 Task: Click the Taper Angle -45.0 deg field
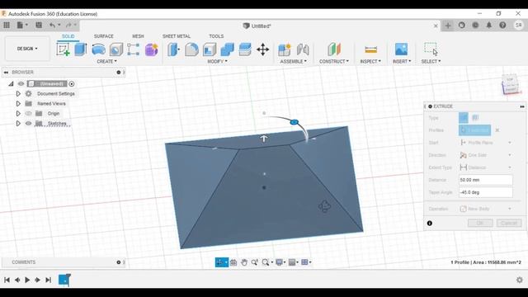point(486,192)
